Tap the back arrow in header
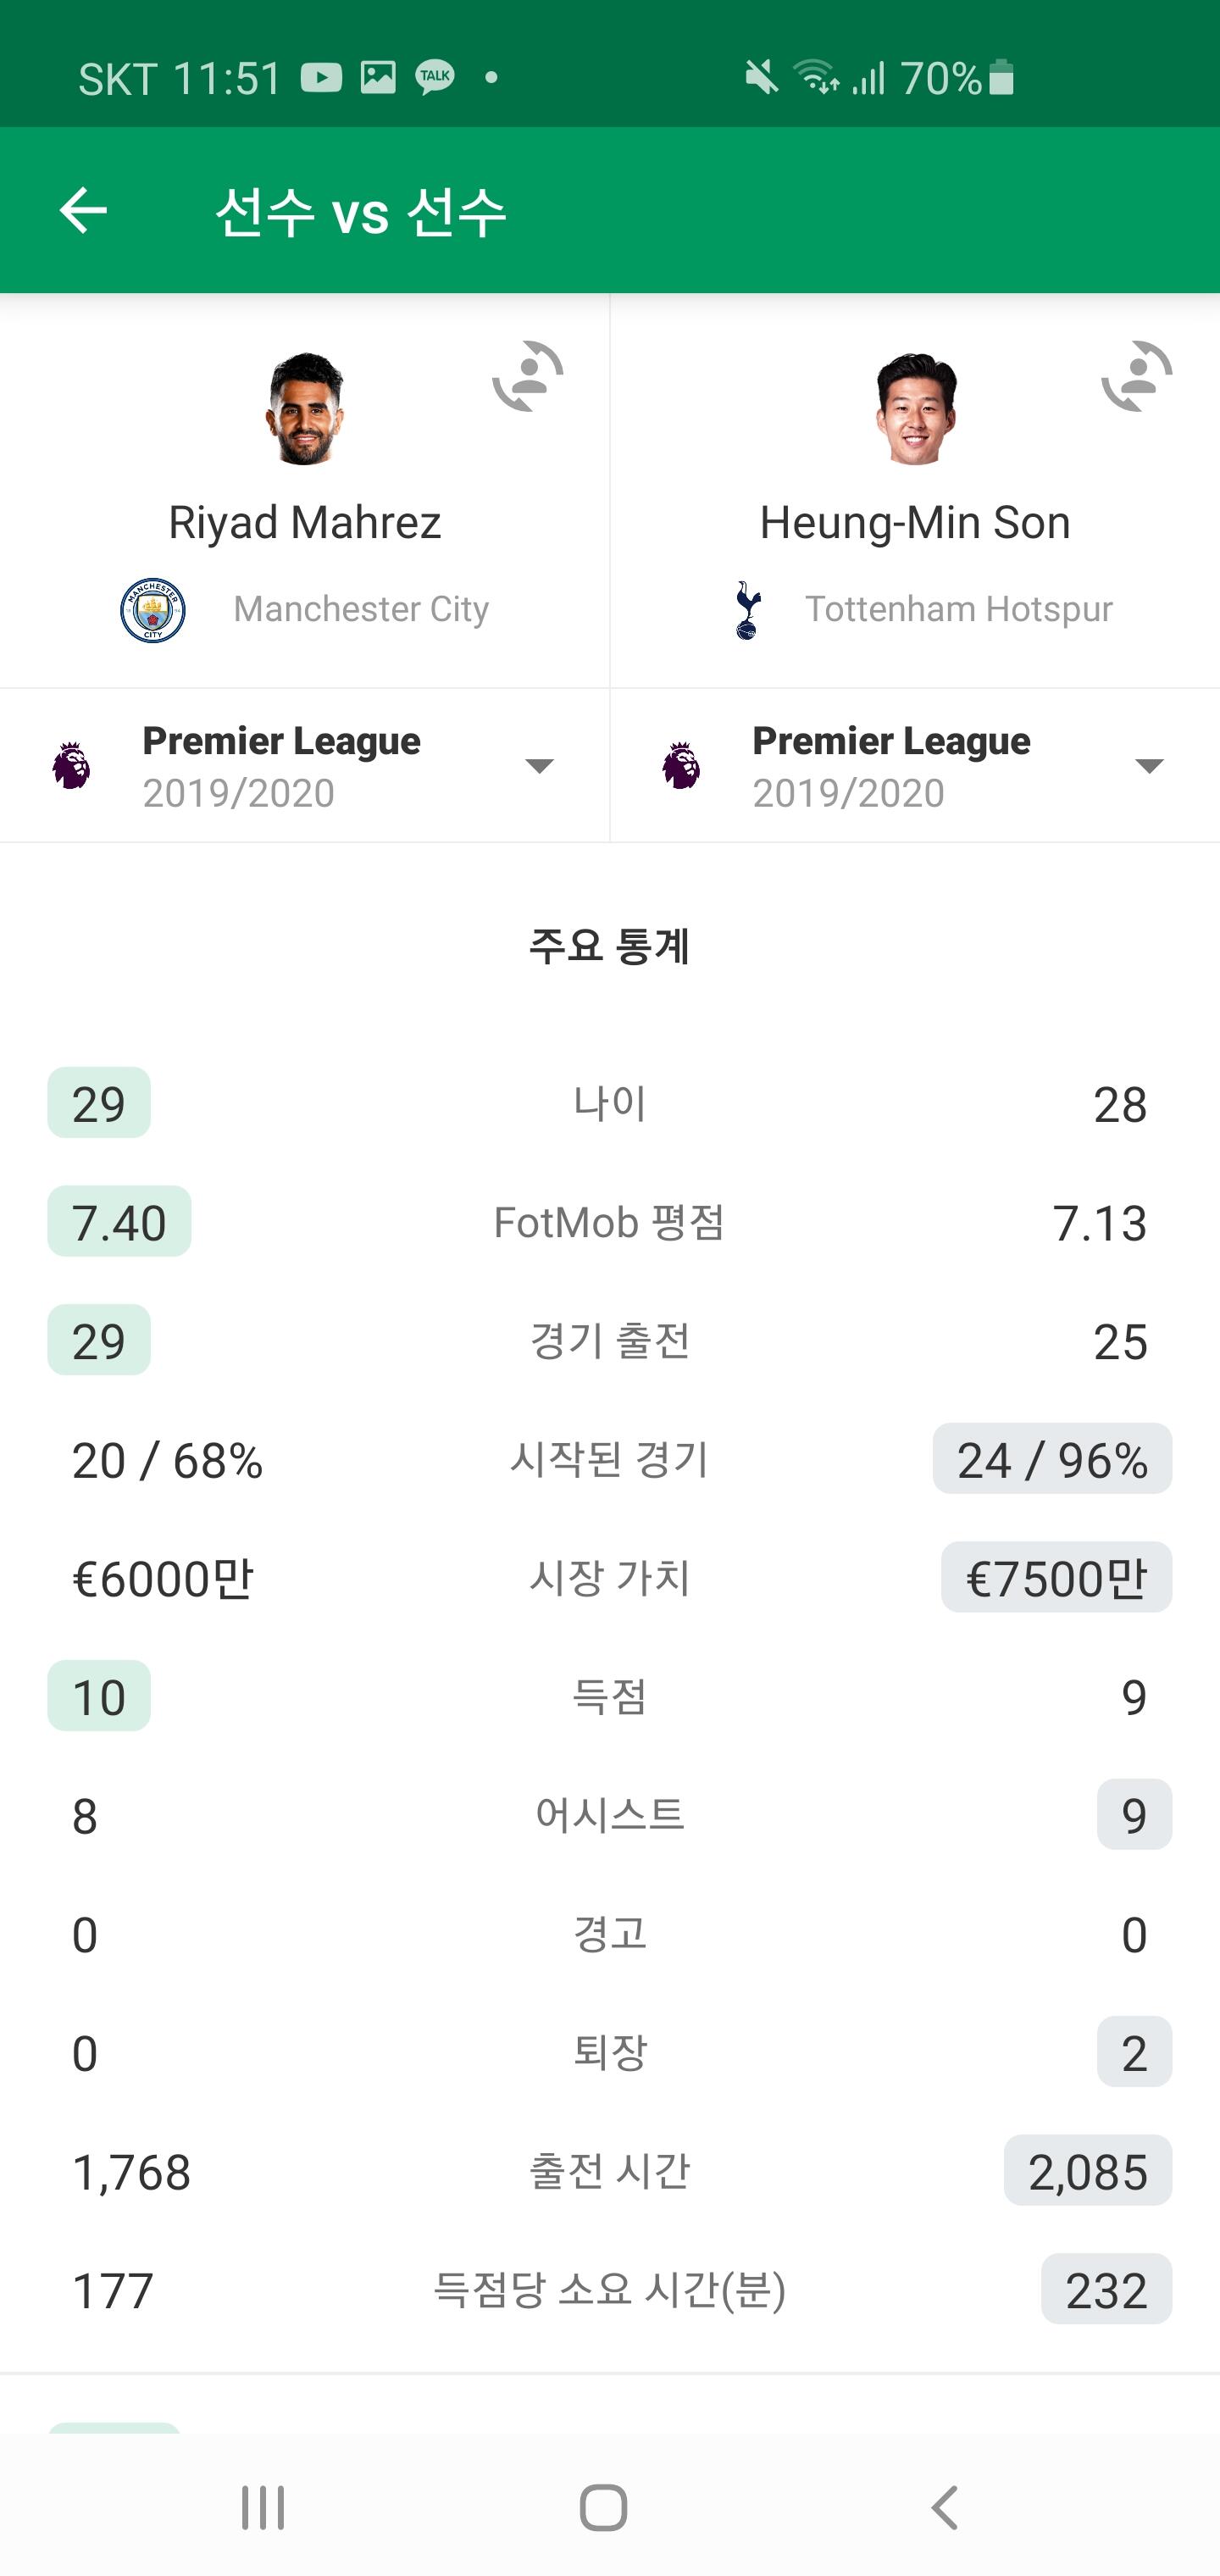Image resolution: width=1220 pixels, height=2576 pixels. (x=83, y=210)
